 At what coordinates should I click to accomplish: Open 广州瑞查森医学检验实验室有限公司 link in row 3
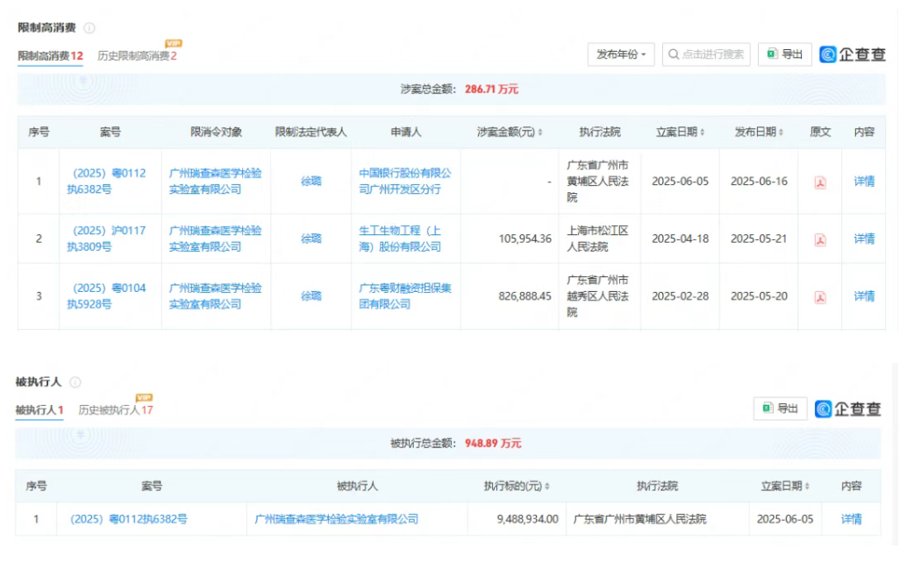point(216,296)
